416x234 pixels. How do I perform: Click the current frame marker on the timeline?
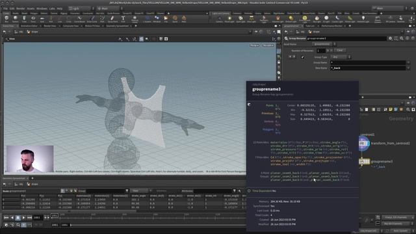click(x=55, y=215)
